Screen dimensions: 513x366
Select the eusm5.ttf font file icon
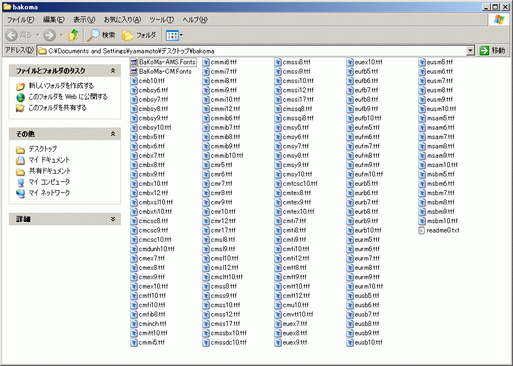pyautogui.click(x=422, y=62)
